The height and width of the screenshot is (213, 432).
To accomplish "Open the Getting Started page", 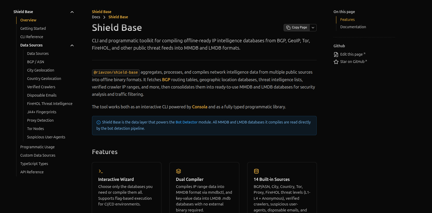I will pyautogui.click(x=33, y=28).
